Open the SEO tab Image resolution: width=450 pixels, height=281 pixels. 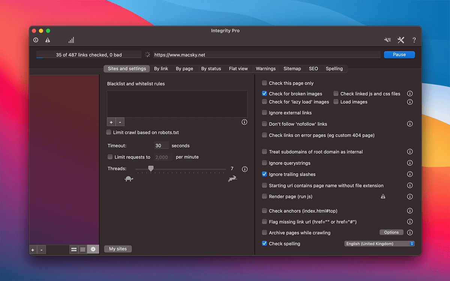[x=313, y=69]
